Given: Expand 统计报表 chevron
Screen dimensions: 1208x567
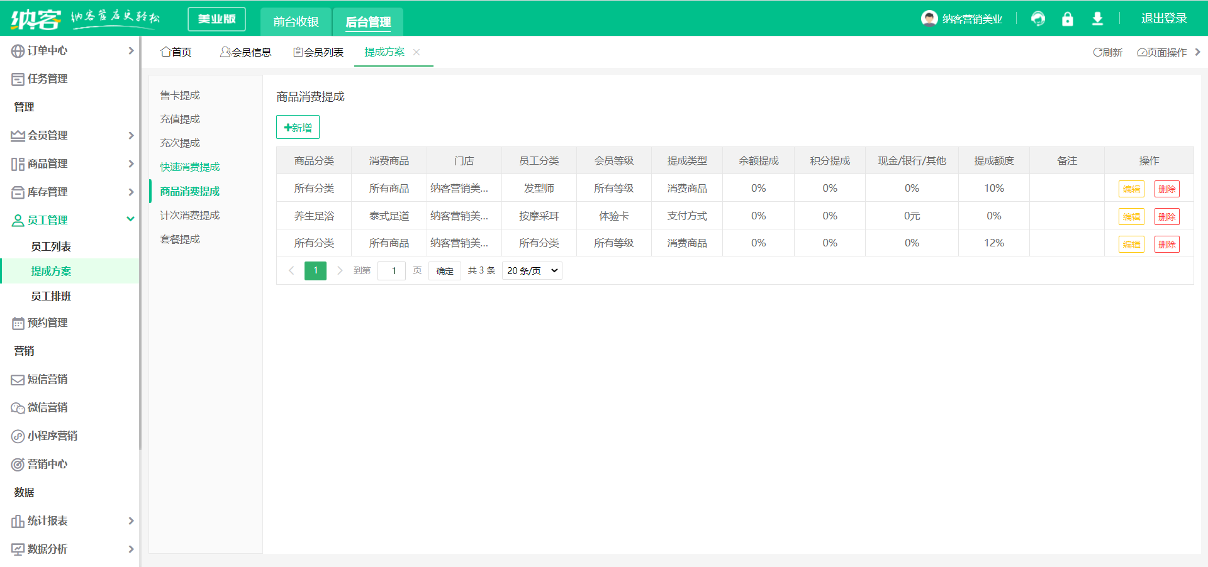Looking at the screenshot, I should click(x=131, y=520).
